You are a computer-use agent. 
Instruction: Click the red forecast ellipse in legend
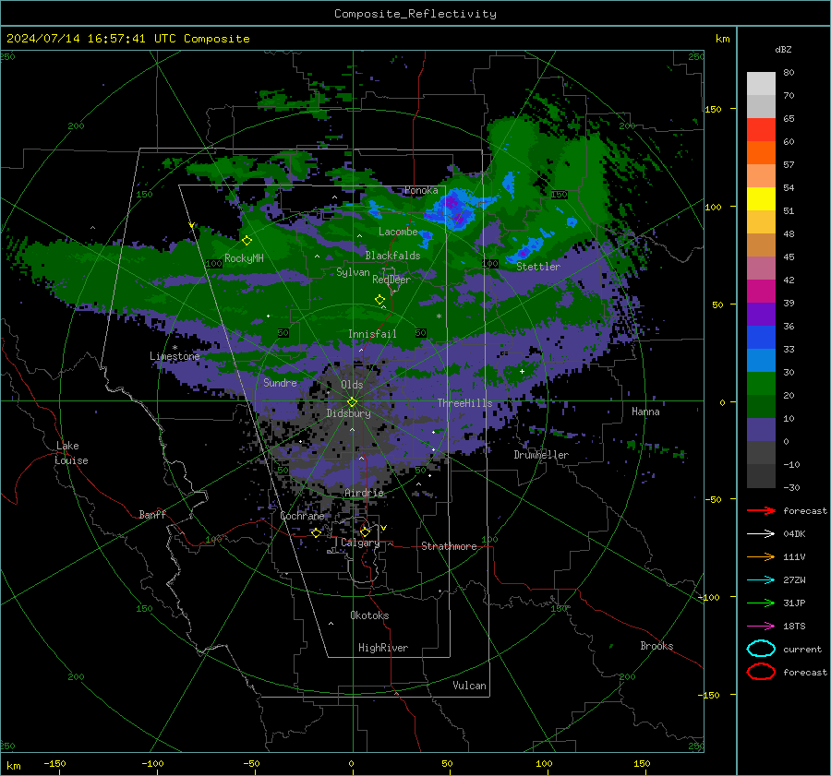point(761,672)
